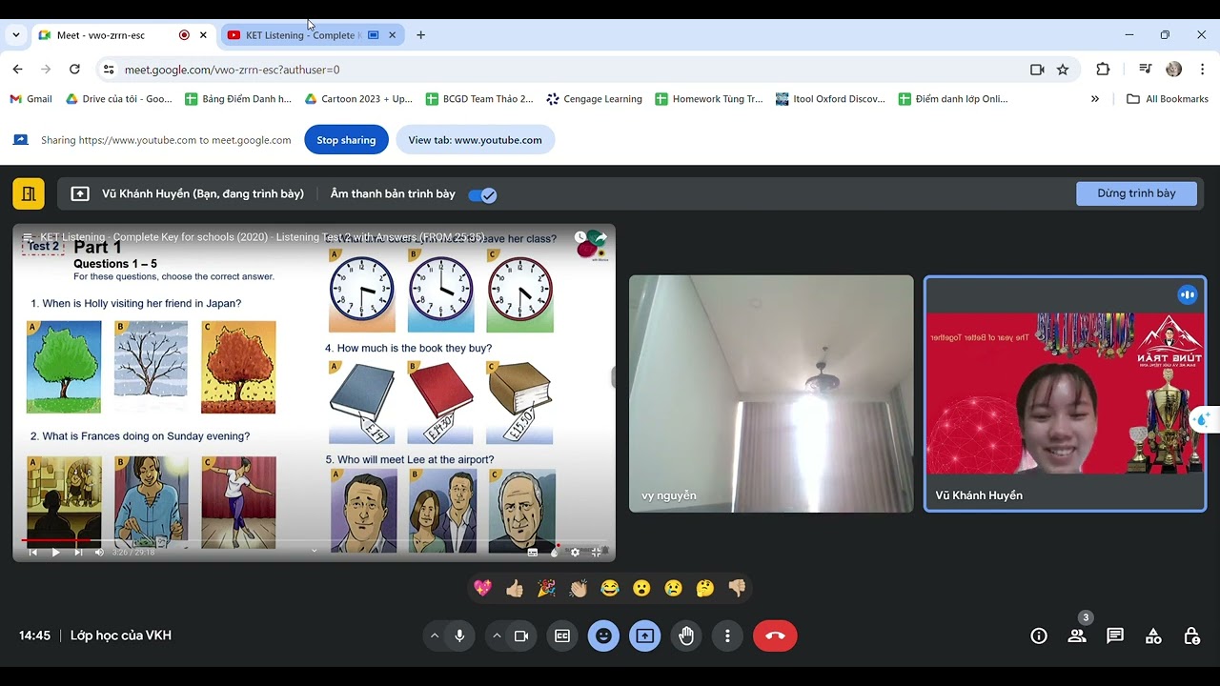Skip to next video in player
Viewport: 1220px width, 686px height.
click(78, 552)
